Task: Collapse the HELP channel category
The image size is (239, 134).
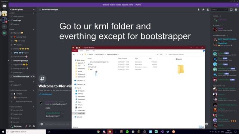Action: pyautogui.click(x=12, y=82)
